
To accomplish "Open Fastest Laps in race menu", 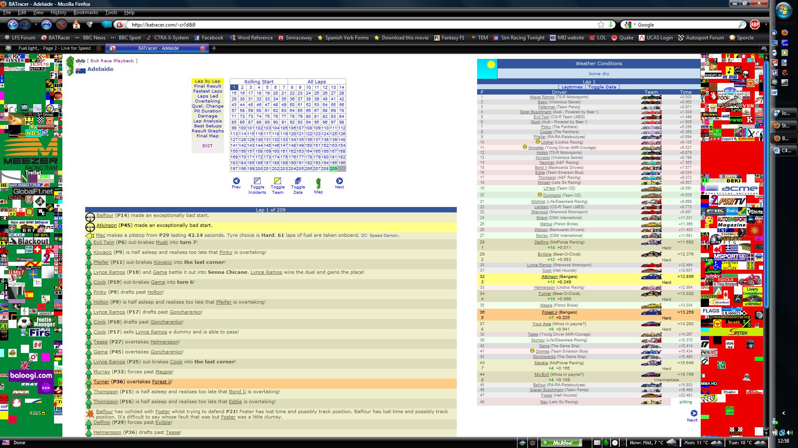I will tap(207, 91).
